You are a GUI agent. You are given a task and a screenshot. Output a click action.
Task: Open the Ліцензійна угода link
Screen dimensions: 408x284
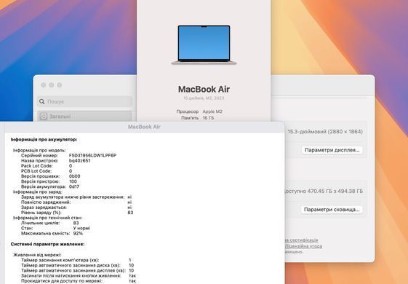pos(303,246)
